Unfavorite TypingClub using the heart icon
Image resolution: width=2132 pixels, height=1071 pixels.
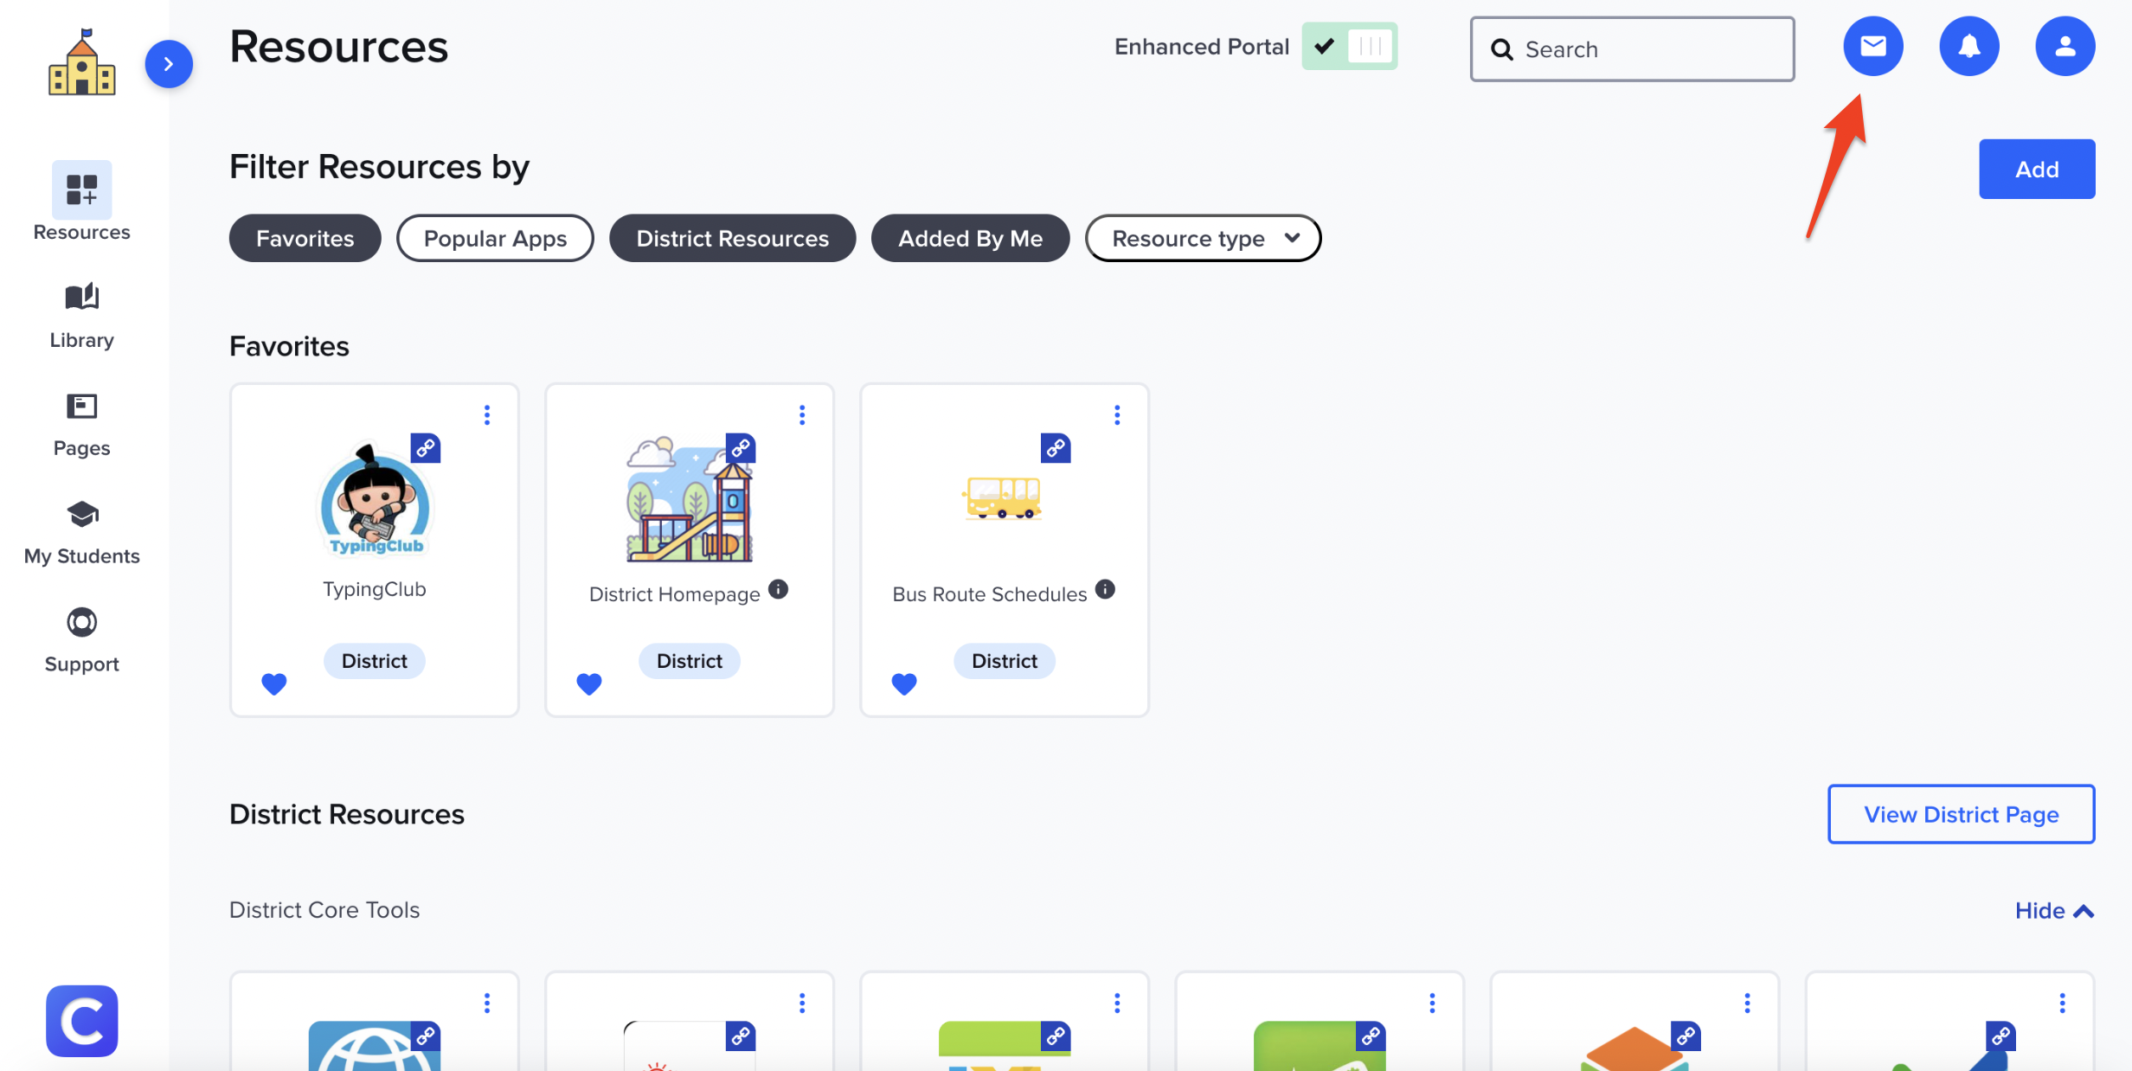point(273,683)
